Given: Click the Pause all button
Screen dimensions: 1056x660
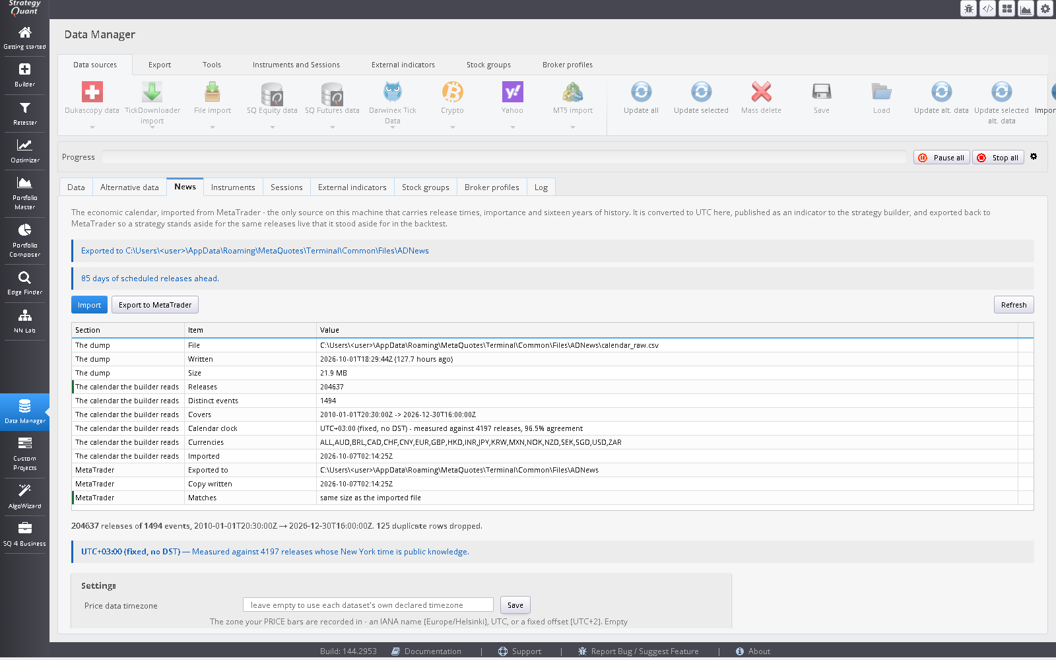Looking at the screenshot, I should coord(942,158).
